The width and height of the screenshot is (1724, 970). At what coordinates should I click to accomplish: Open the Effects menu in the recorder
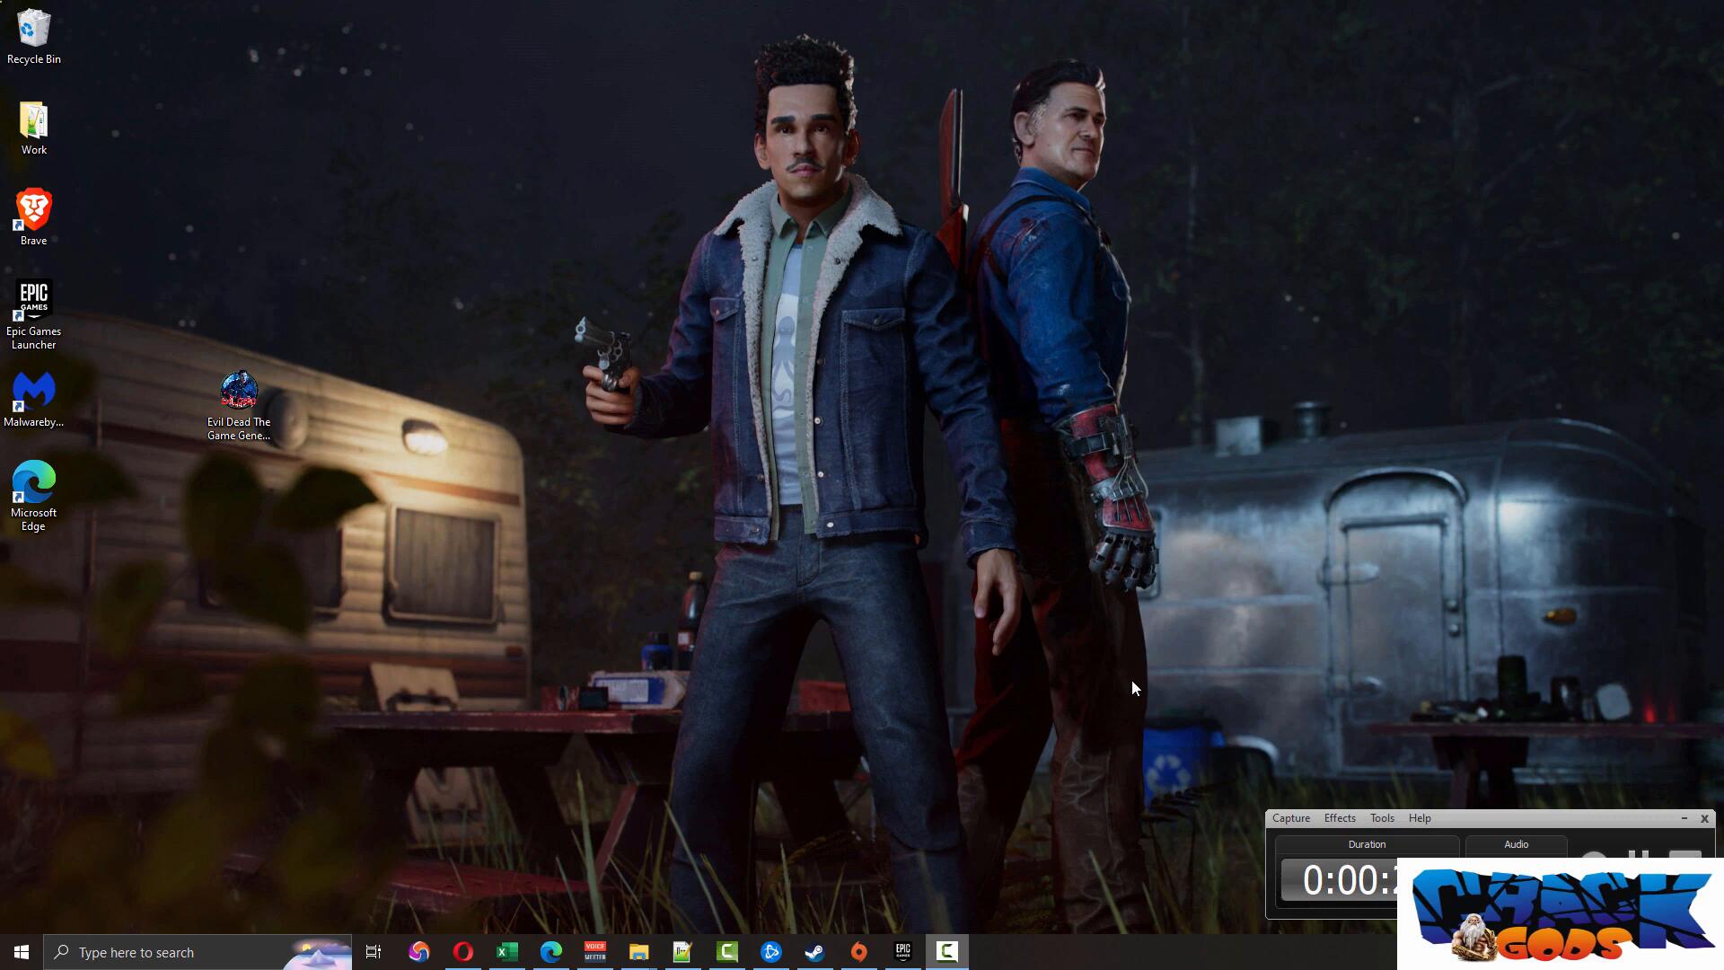tap(1339, 818)
